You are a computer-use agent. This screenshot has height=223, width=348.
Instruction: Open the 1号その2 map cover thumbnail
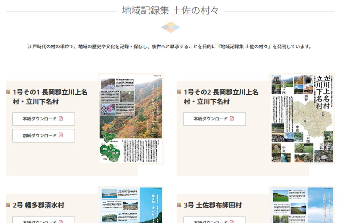302,119
